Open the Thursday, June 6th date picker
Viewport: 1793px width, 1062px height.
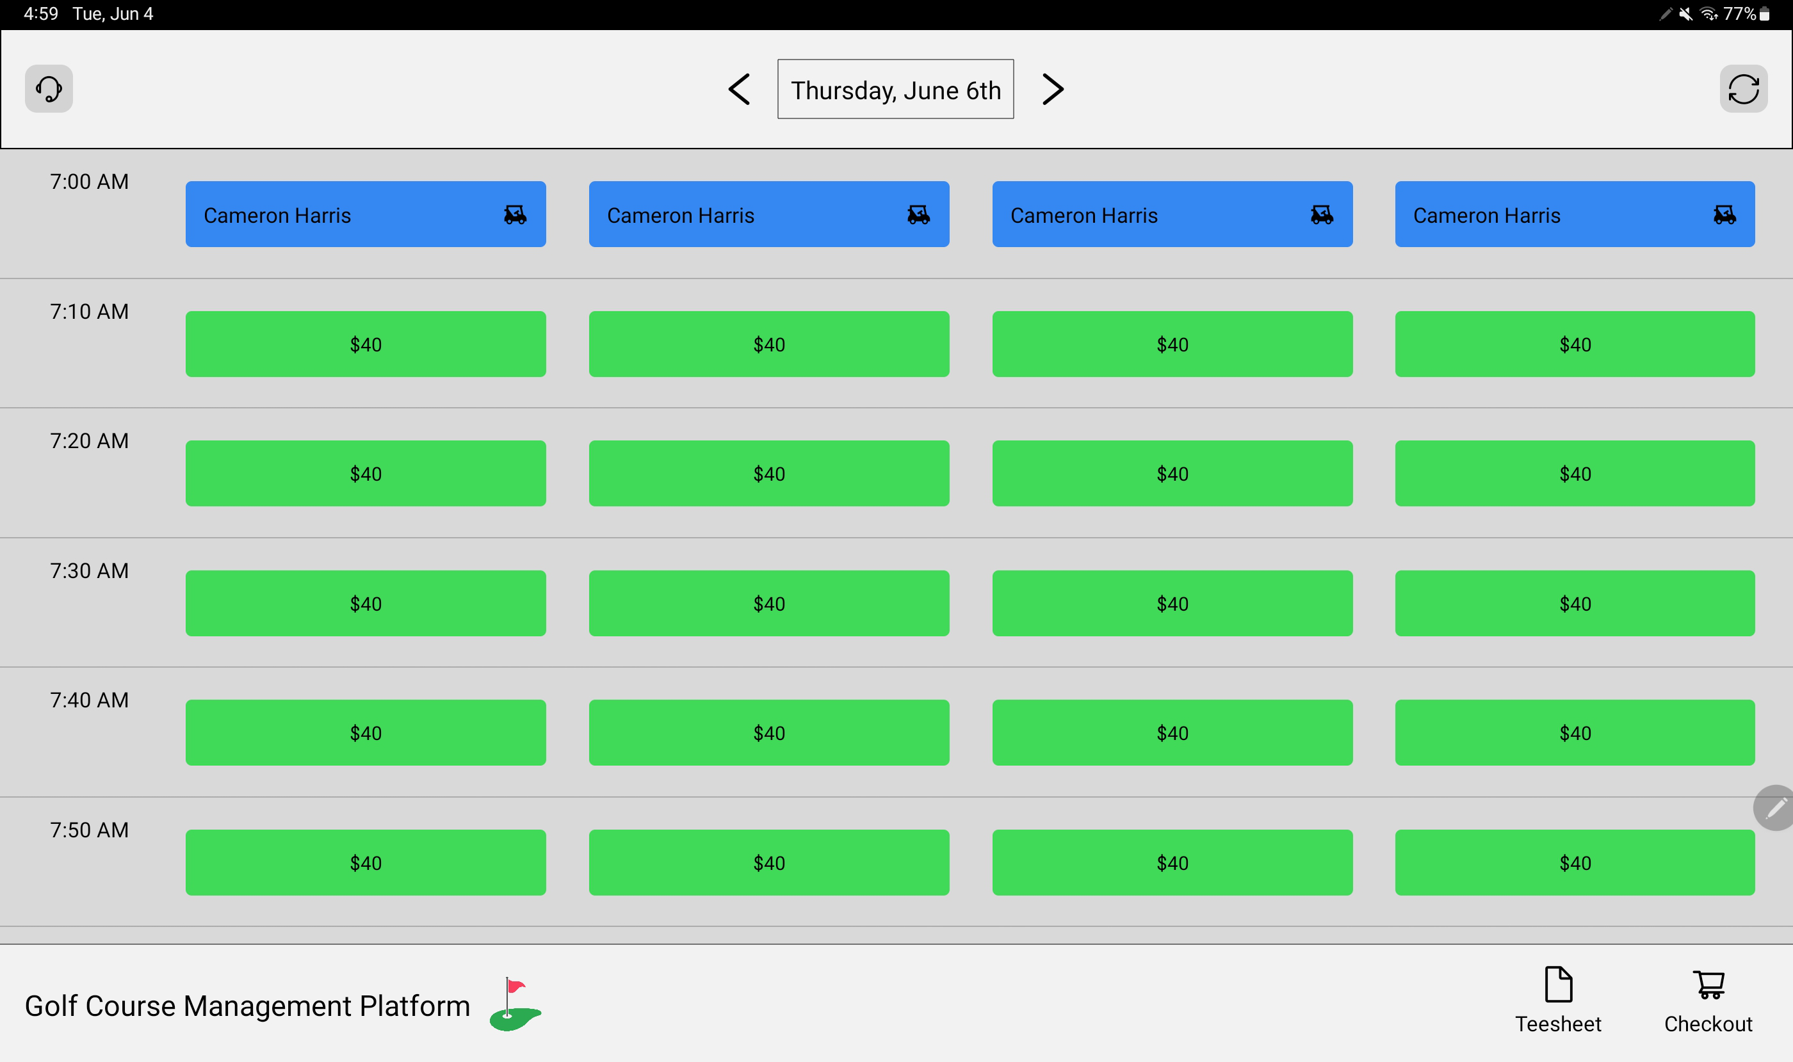(895, 90)
